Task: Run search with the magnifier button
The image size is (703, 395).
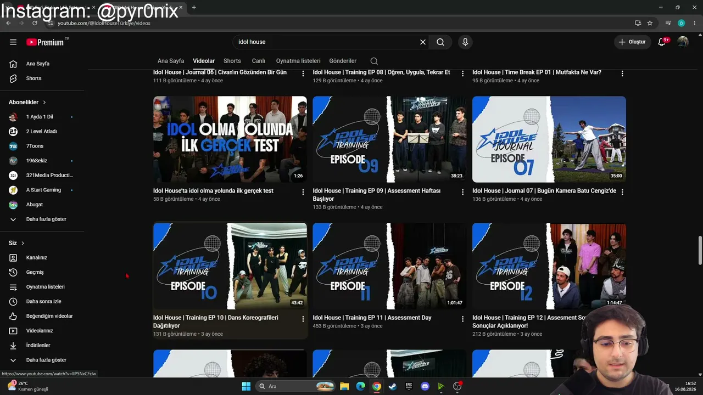Action: [x=440, y=42]
